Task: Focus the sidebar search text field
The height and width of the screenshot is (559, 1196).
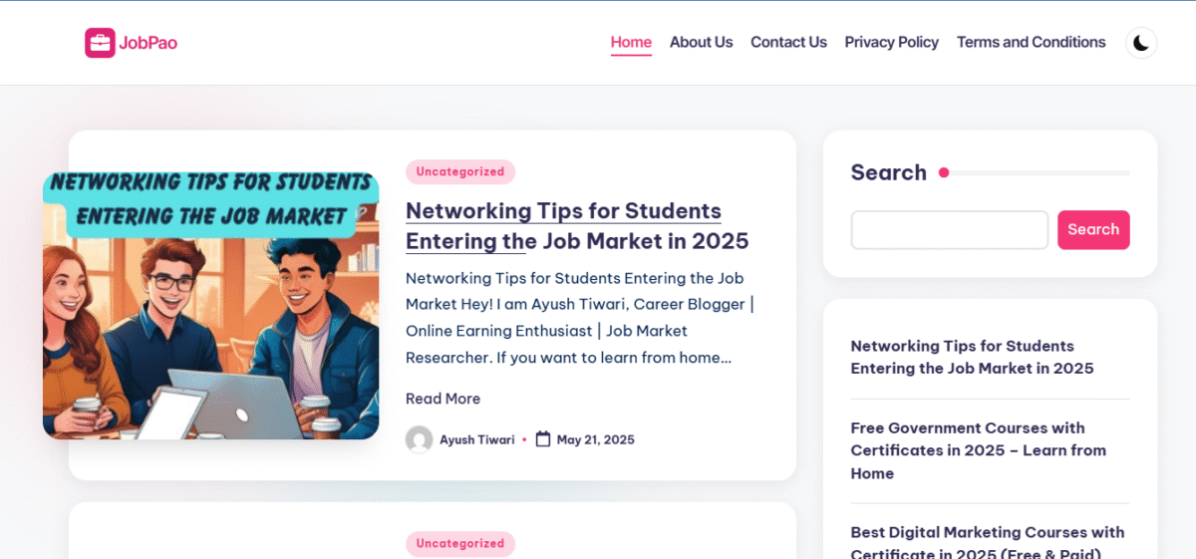Action: [949, 229]
